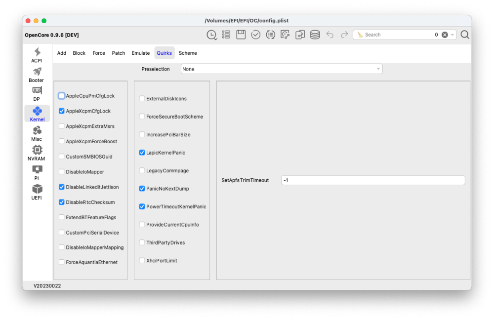Toggle AppleXcpmForceBoost checkbox
This screenshot has width=494, height=320.
coord(61,141)
